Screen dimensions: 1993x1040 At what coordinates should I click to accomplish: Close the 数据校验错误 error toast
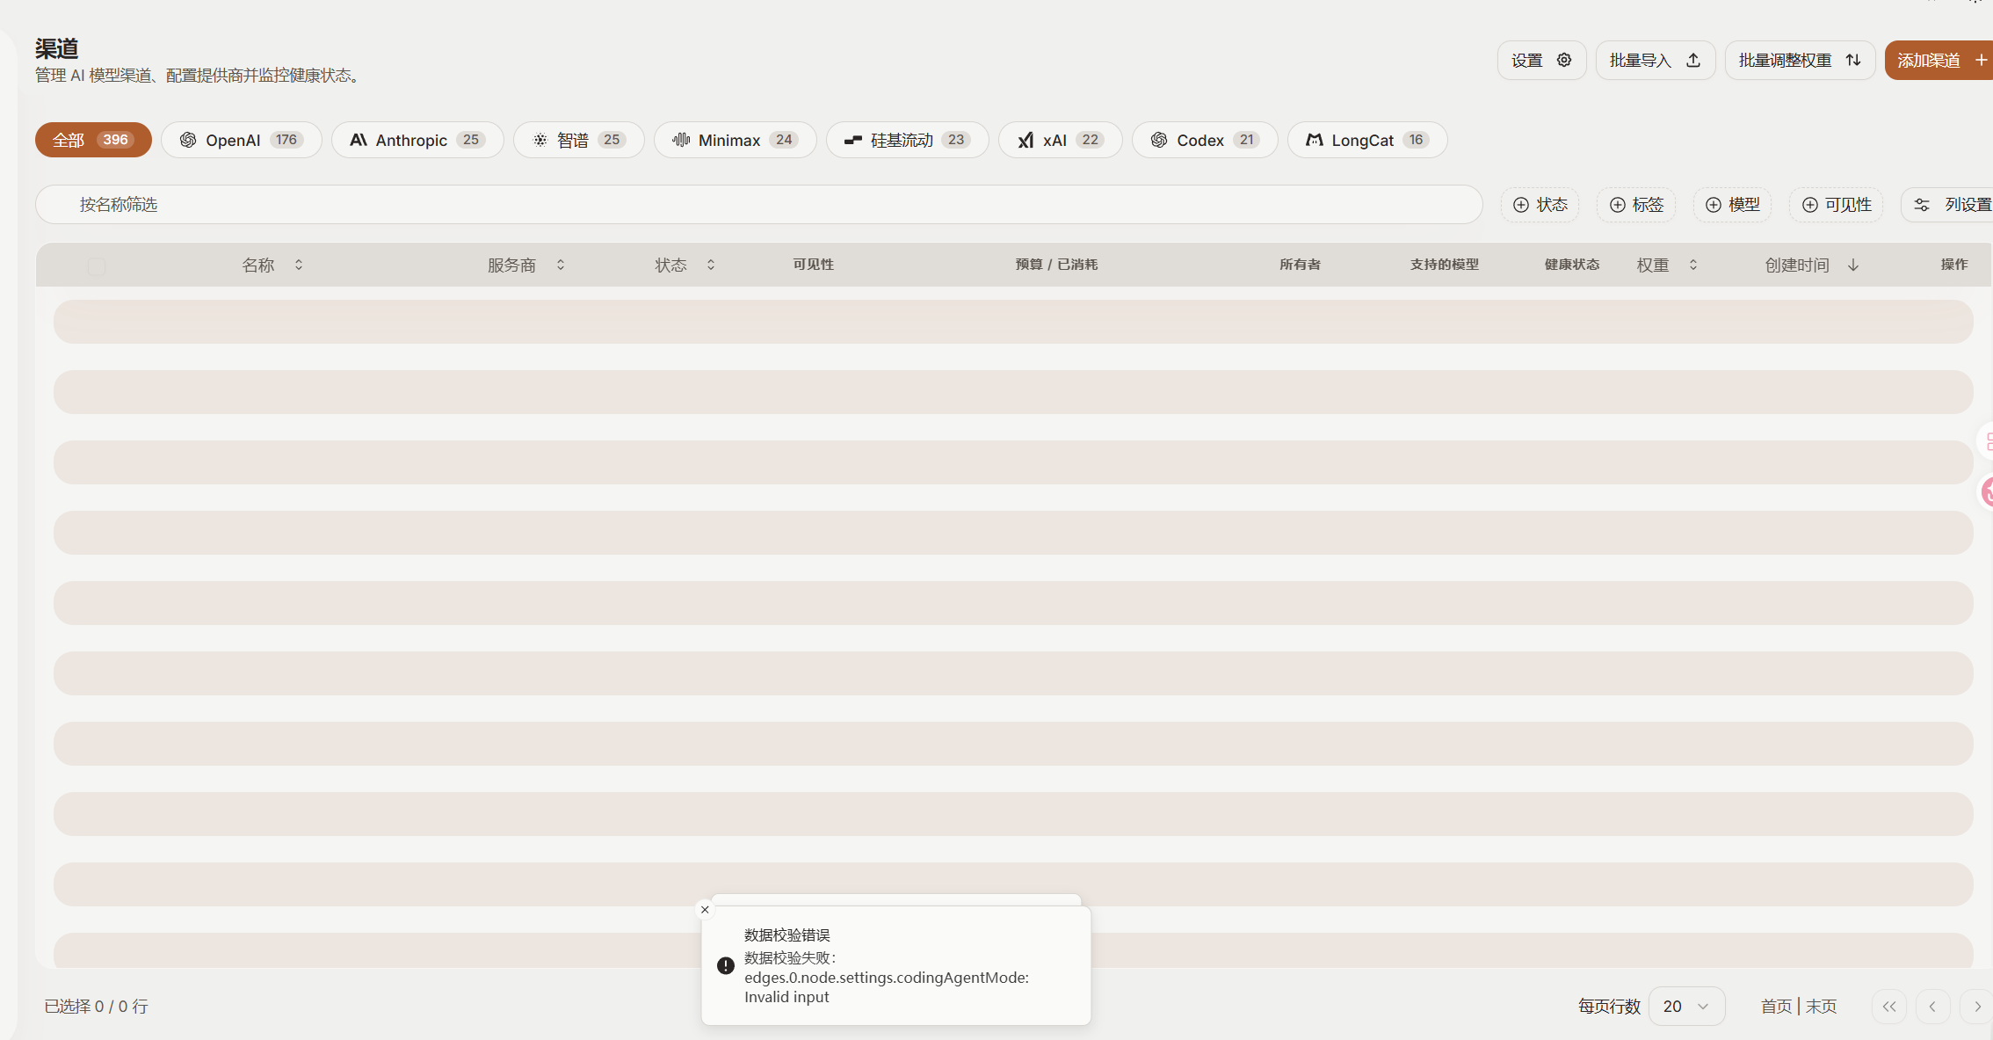(705, 910)
